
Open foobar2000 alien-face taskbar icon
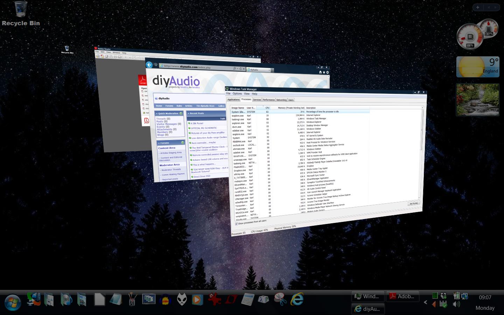click(182, 300)
